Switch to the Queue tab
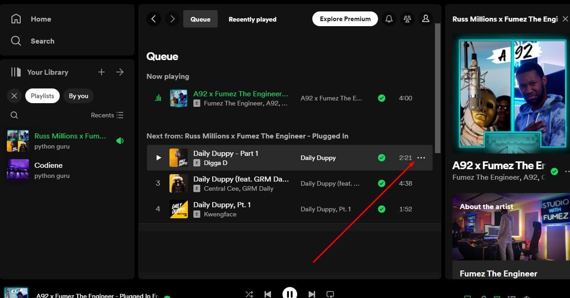 point(200,19)
